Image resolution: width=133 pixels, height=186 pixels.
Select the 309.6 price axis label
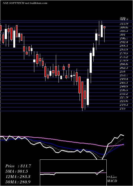(124, 27)
